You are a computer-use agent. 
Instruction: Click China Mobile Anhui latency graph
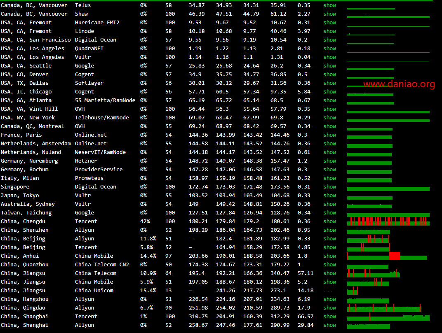tap(387, 256)
